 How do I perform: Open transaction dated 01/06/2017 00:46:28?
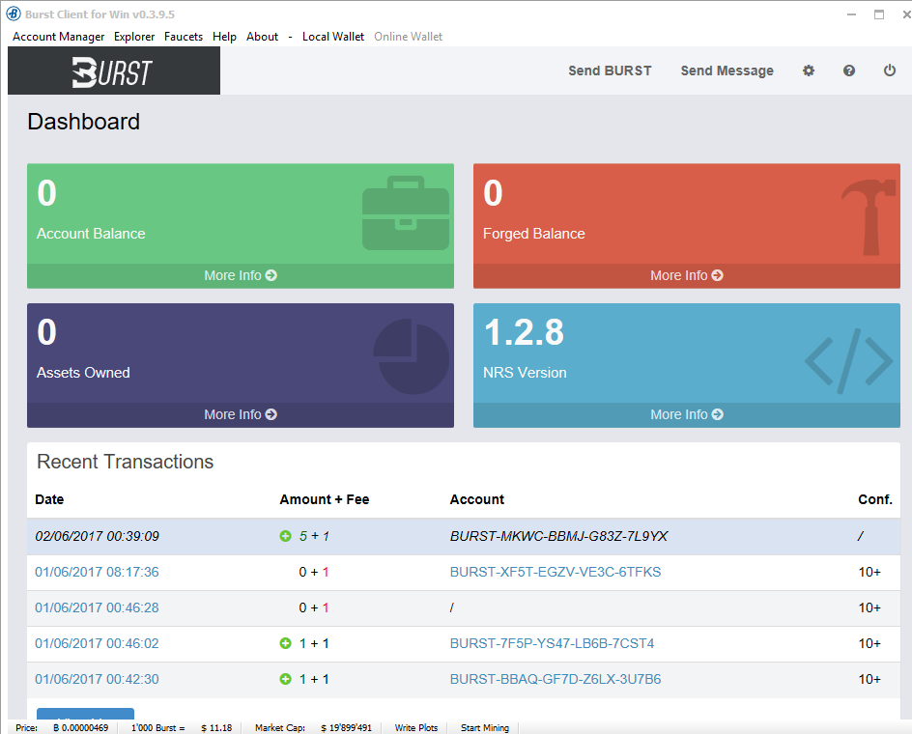pos(97,607)
